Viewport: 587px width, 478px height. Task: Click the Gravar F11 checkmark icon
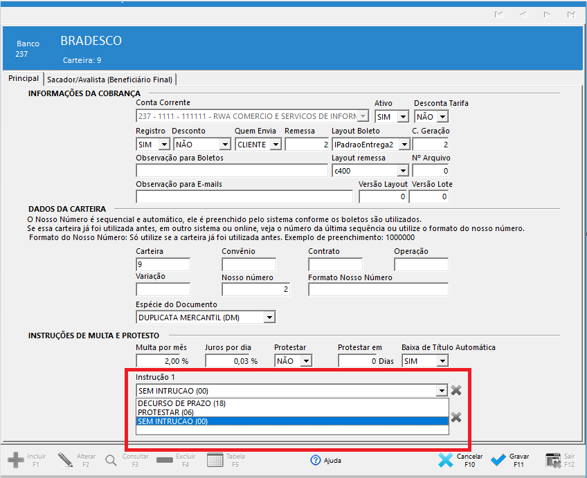498,461
